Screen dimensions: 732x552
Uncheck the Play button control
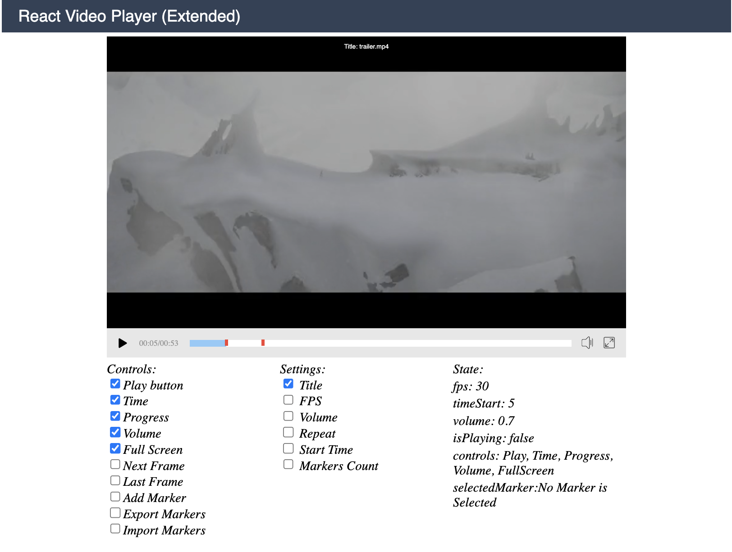pos(115,383)
